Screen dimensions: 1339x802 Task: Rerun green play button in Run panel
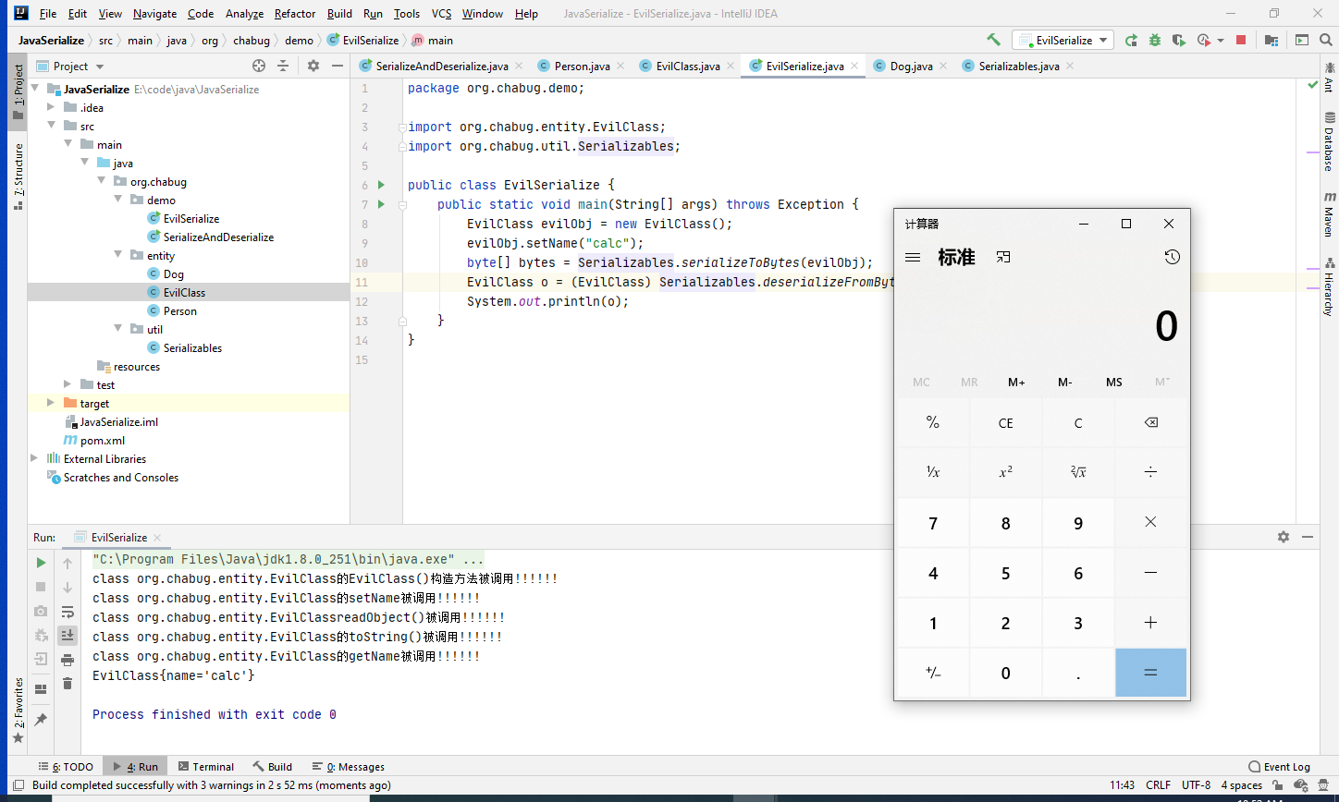coord(41,563)
